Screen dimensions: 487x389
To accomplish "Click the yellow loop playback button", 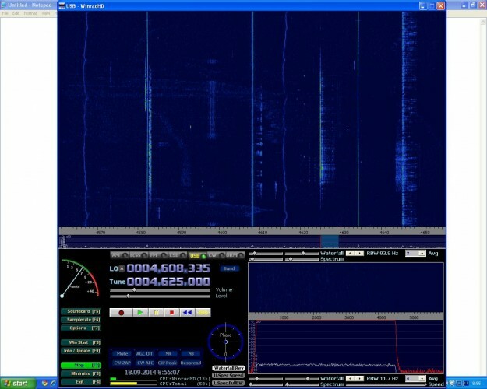I will pyautogui.click(x=203, y=312).
